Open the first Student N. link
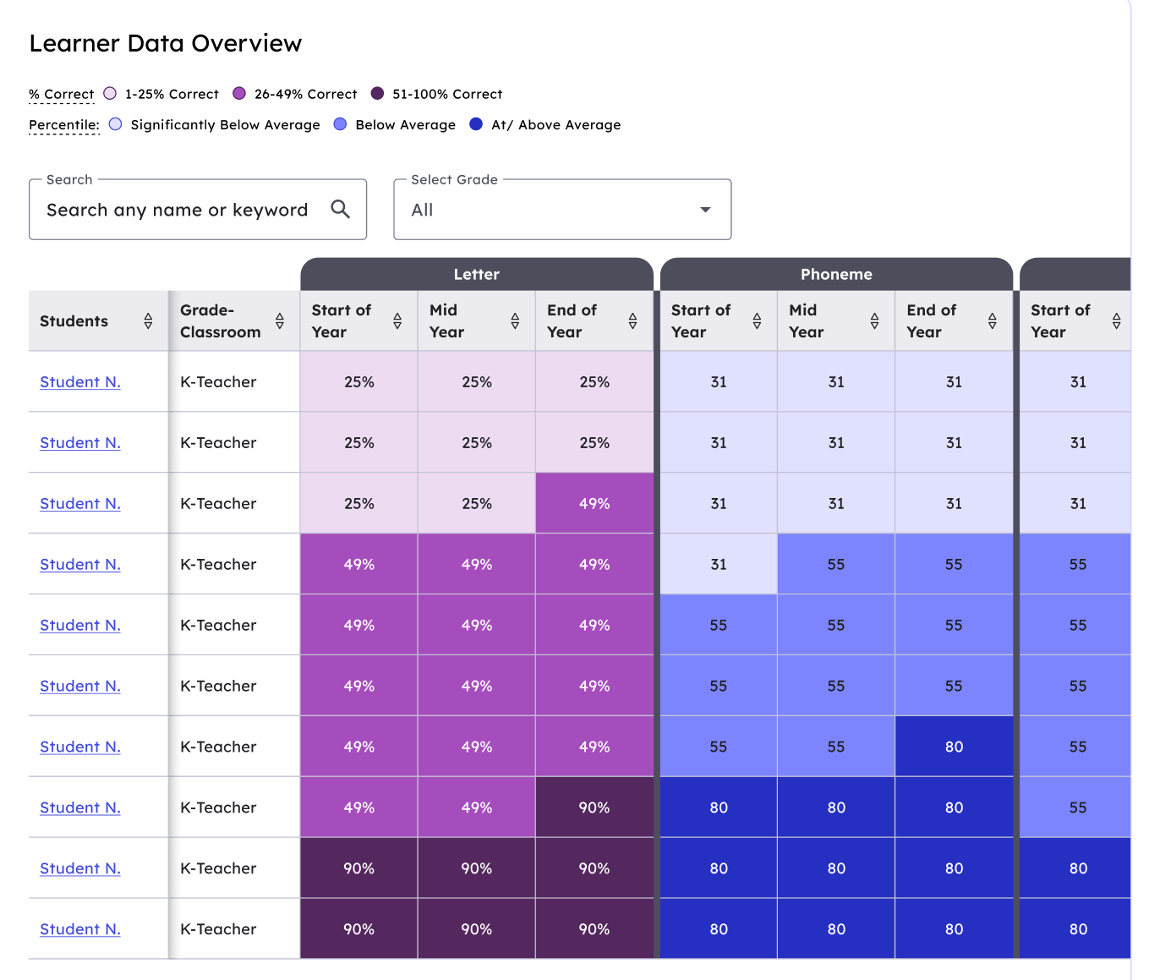The height and width of the screenshot is (980, 1149). 80,382
